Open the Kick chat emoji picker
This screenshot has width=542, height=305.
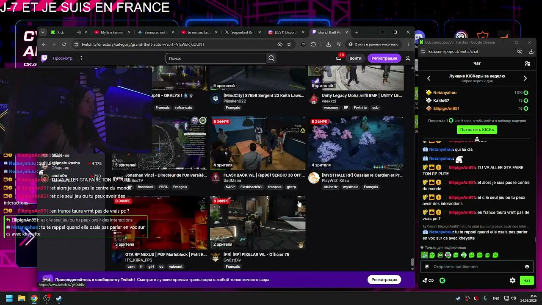527,266
